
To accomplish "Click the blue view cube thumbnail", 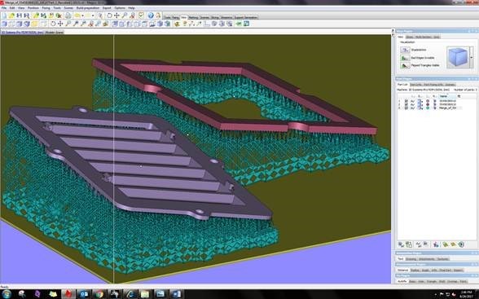I will pyautogui.click(x=458, y=57).
